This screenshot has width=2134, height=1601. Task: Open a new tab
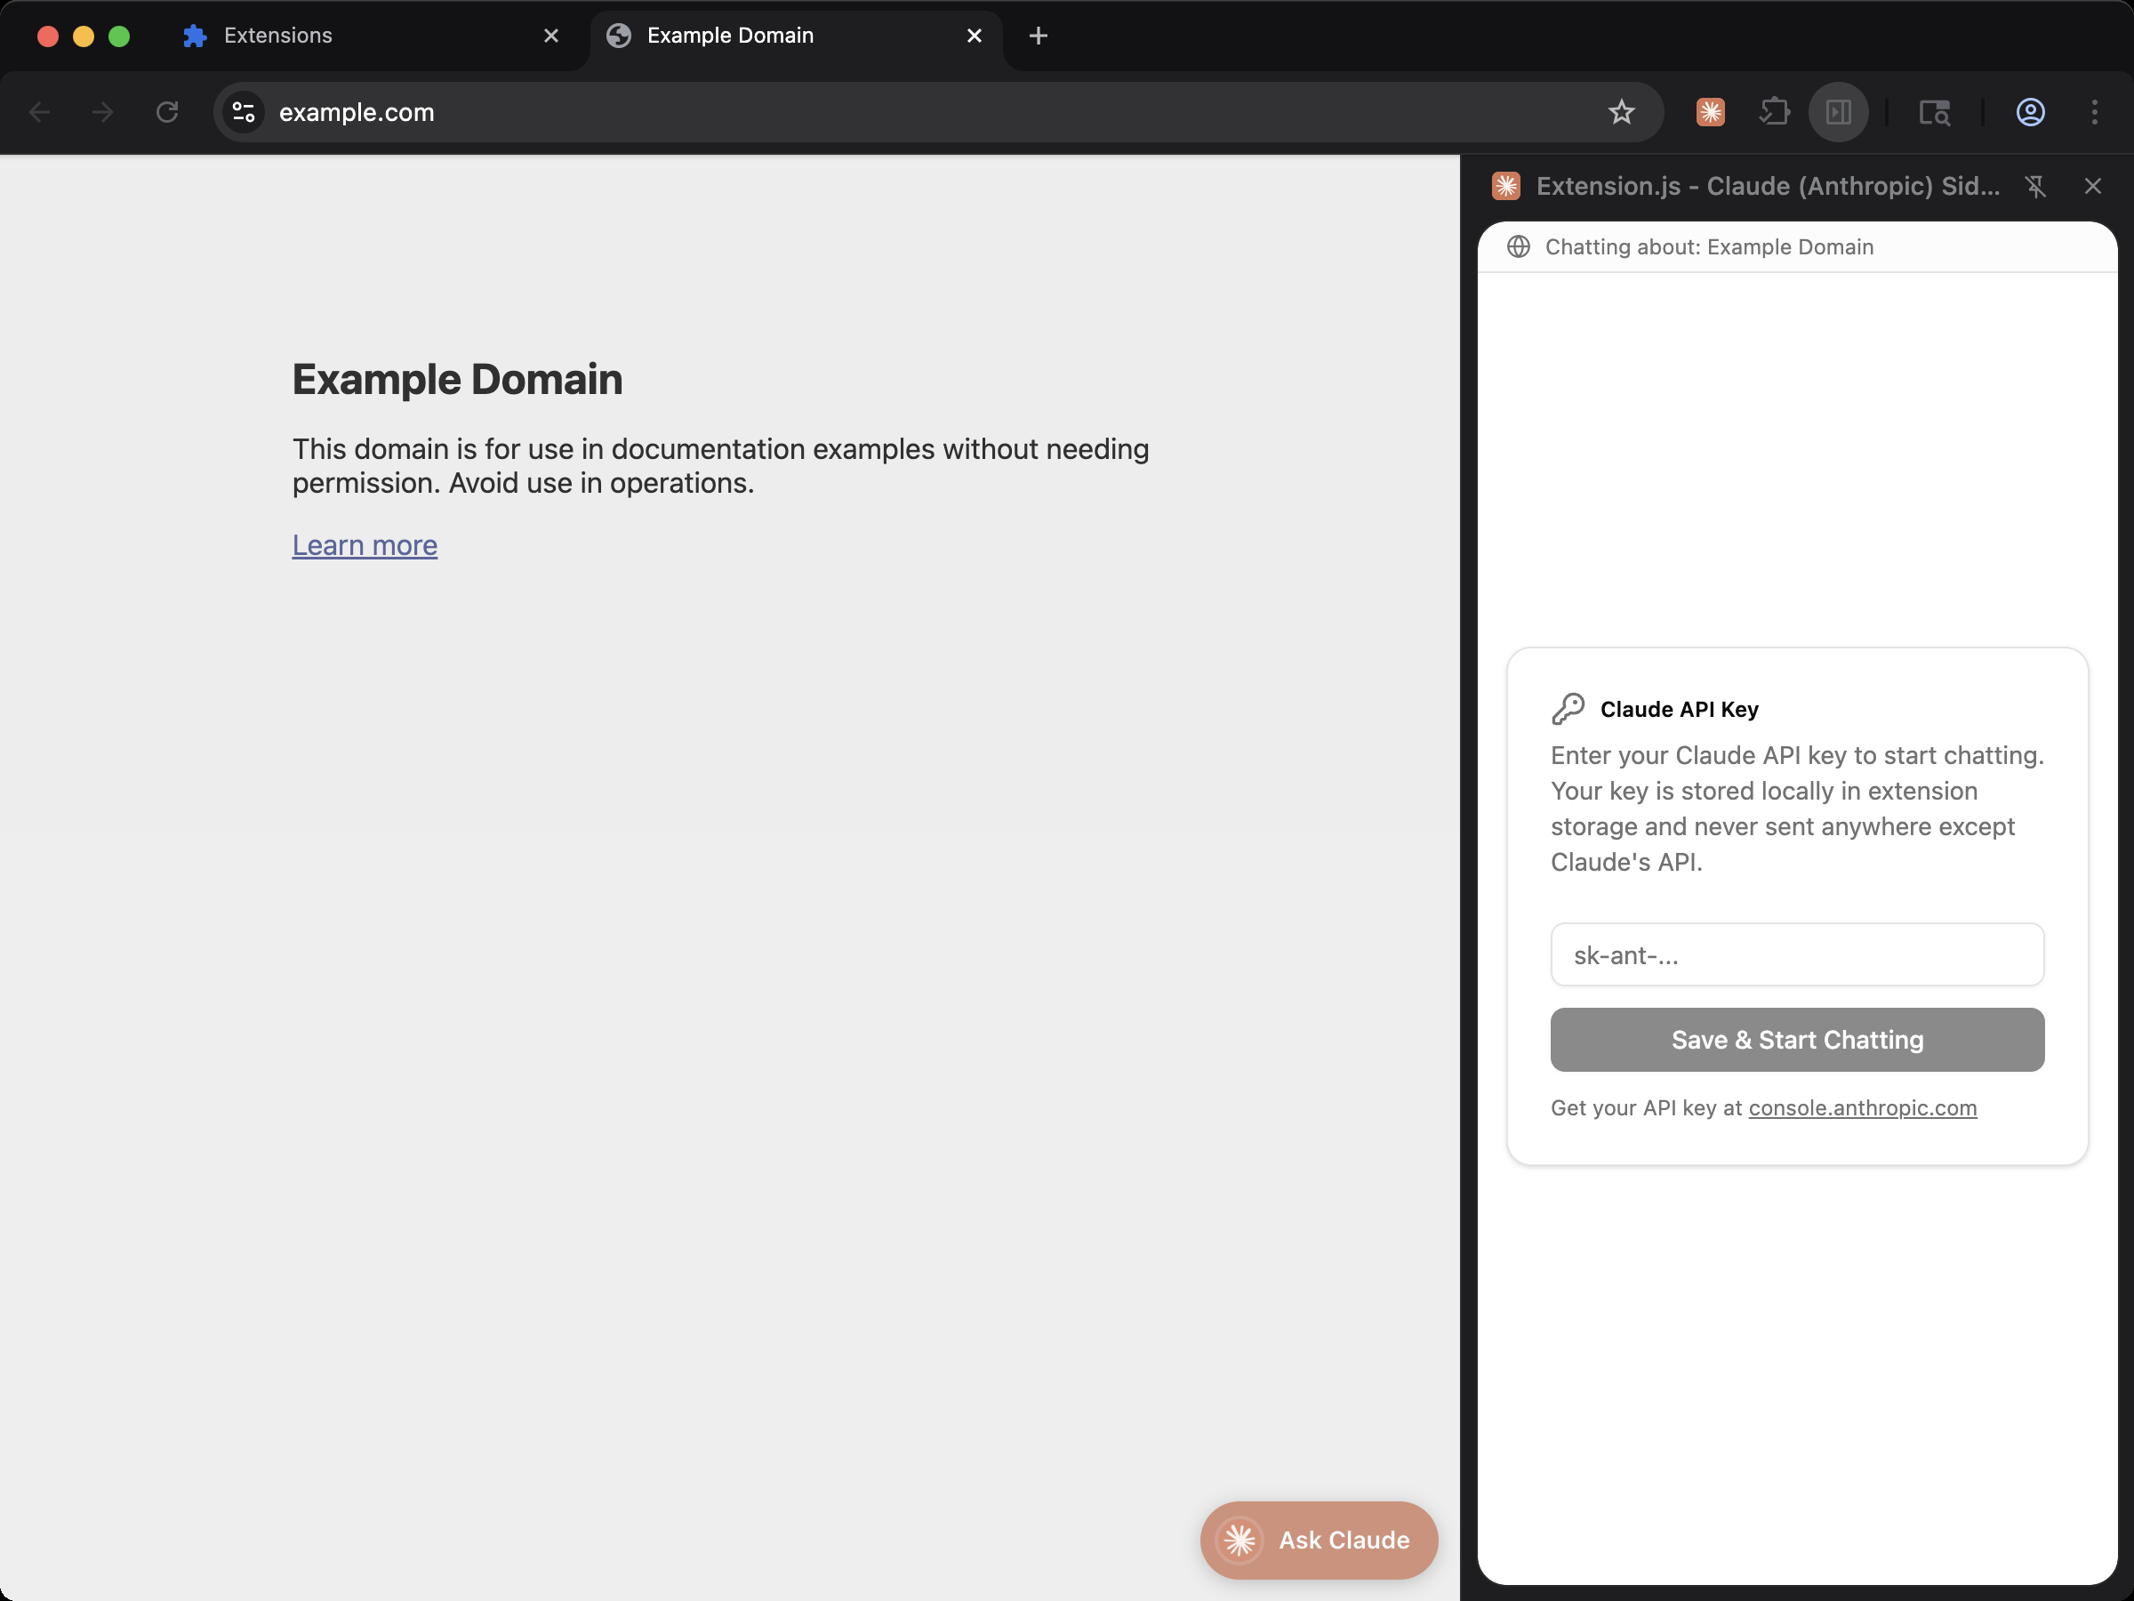coord(1038,36)
